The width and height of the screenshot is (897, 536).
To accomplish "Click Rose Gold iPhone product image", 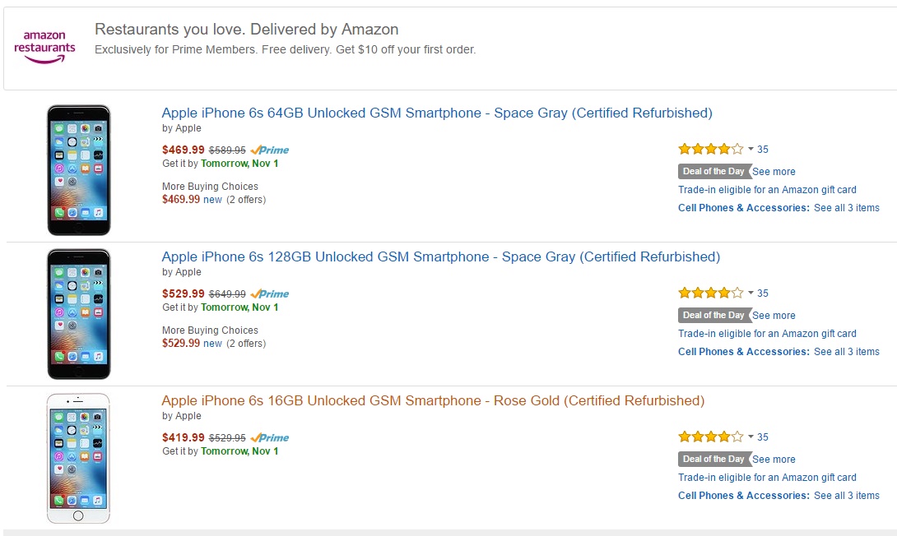I will (78, 458).
